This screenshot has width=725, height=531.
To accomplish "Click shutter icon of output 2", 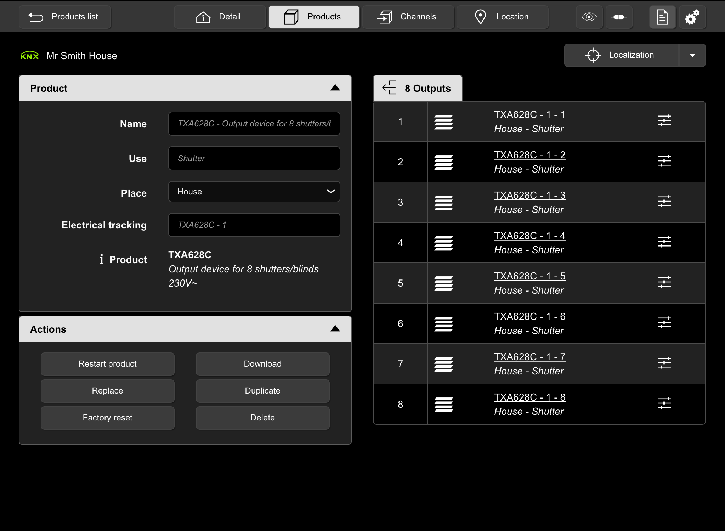I will tap(443, 163).
